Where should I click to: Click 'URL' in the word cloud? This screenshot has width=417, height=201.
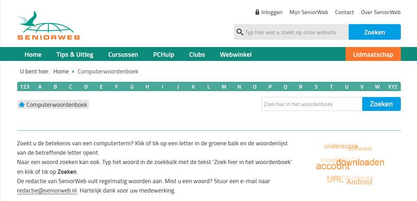click(335, 180)
